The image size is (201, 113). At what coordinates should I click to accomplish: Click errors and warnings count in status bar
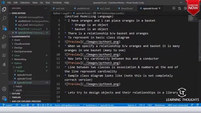pos(44,105)
